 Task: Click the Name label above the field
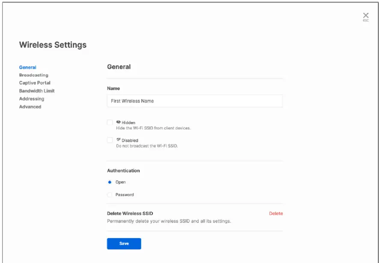[x=113, y=88]
